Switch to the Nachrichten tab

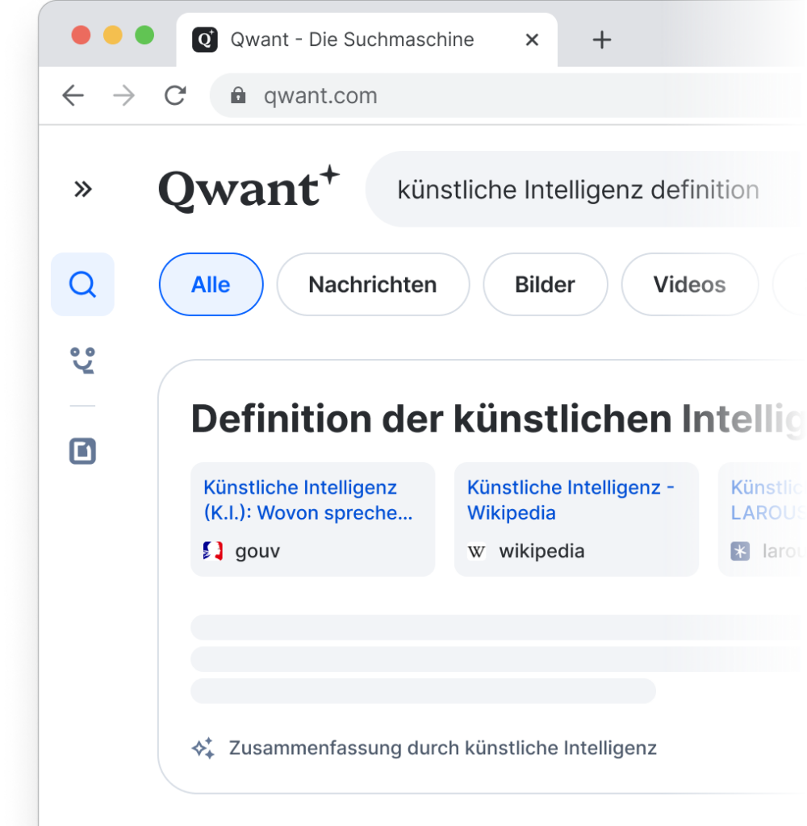372,285
